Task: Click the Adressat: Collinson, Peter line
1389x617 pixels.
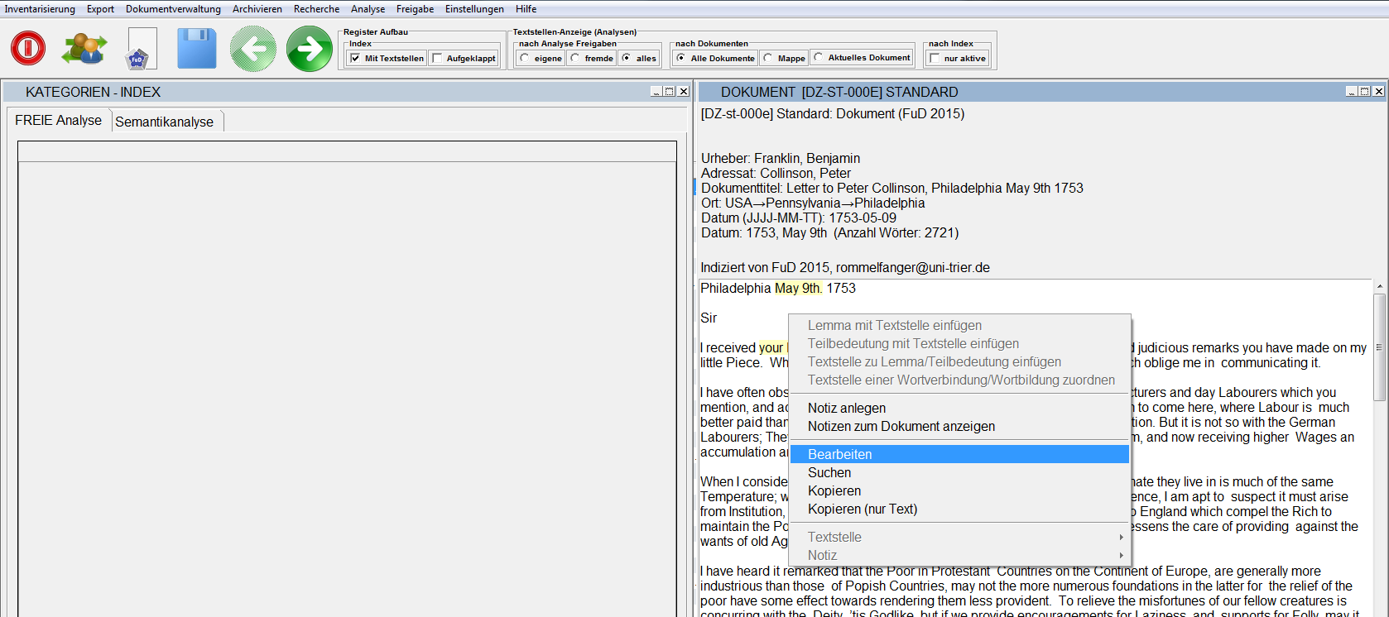Action: [x=776, y=173]
